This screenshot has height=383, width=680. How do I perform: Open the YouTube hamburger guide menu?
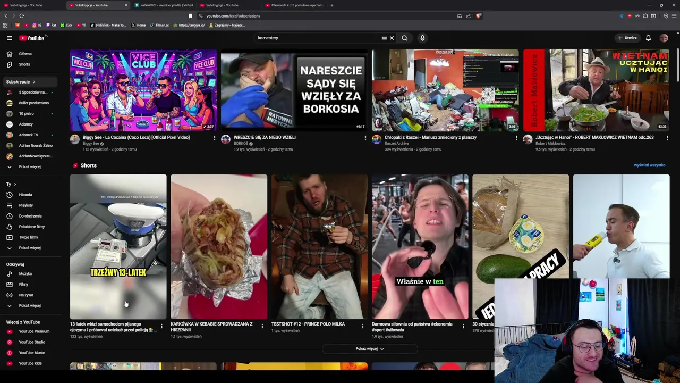point(9,38)
